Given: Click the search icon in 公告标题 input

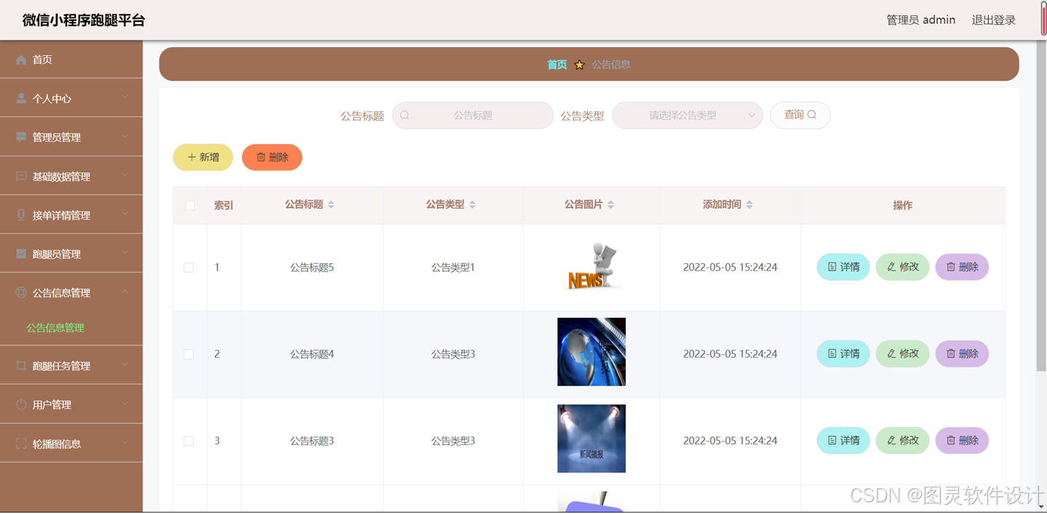Looking at the screenshot, I should (x=405, y=115).
